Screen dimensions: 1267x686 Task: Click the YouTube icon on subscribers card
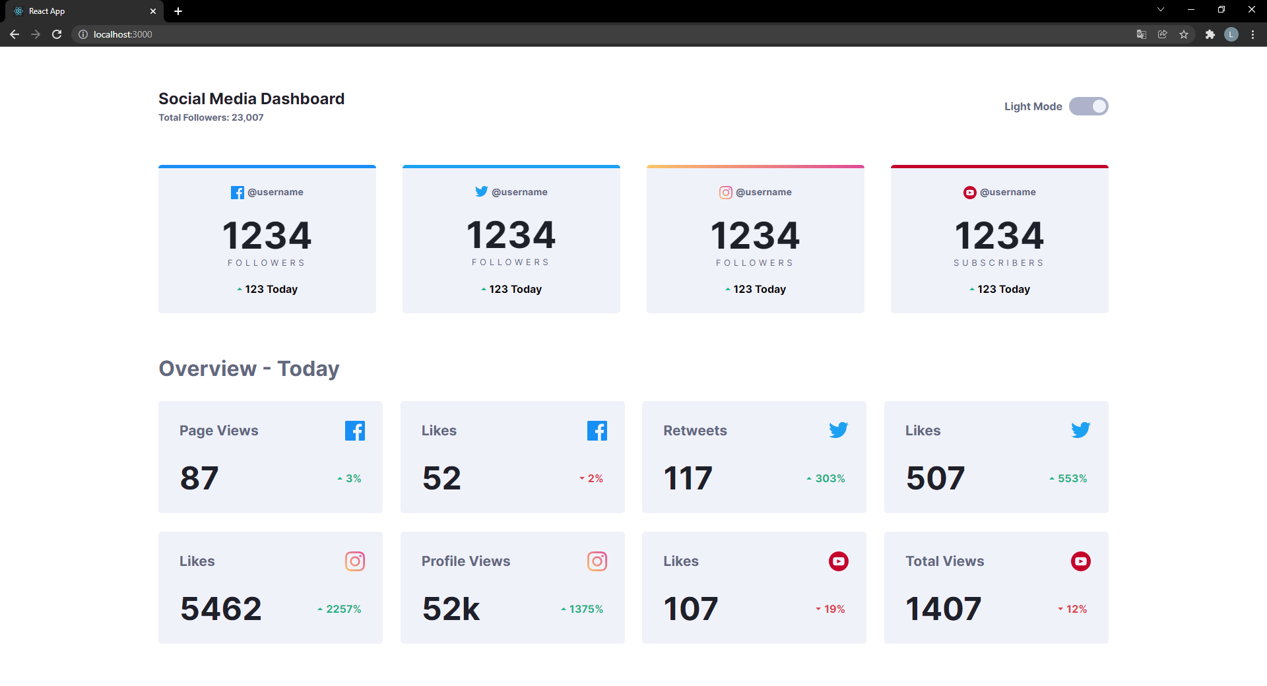[x=969, y=193]
